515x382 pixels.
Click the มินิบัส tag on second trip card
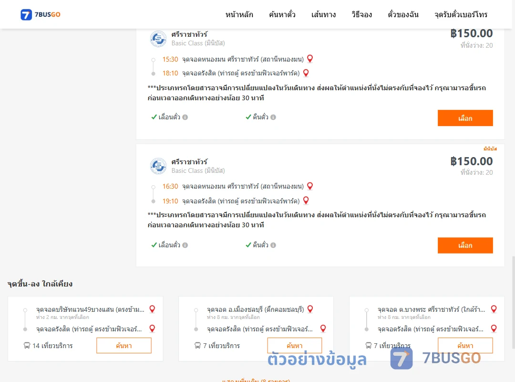490,149
